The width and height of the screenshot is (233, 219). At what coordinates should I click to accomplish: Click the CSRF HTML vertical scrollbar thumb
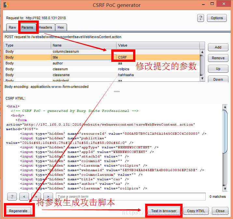click(225, 131)
